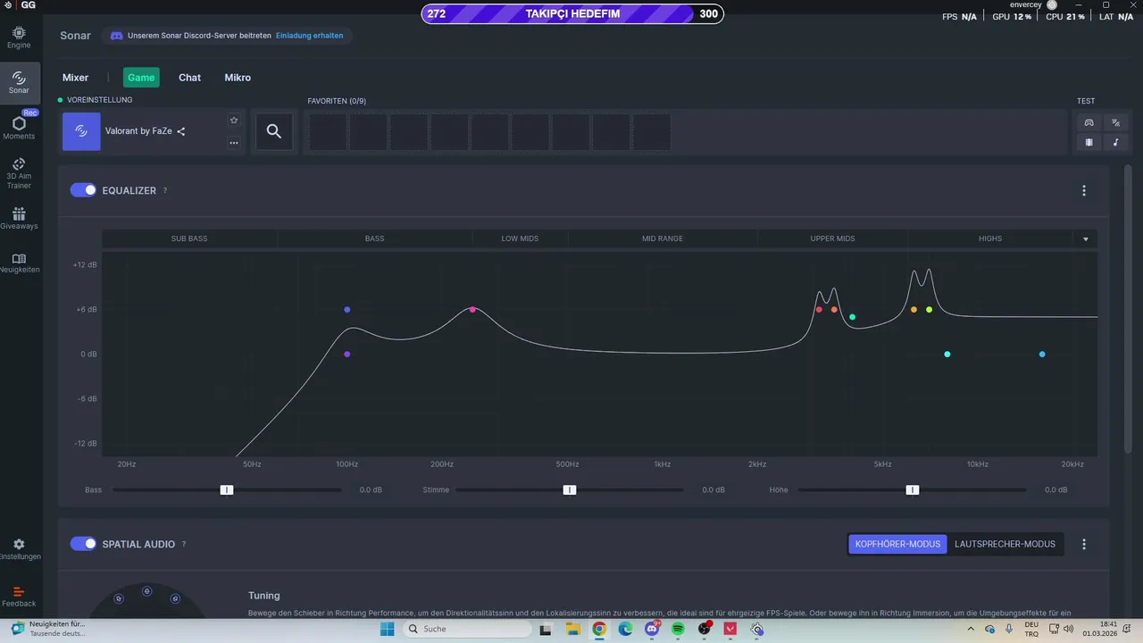Screen dimensions: 1143x643
Task: Switch to the Chat tab
Action: pos(189,78)
